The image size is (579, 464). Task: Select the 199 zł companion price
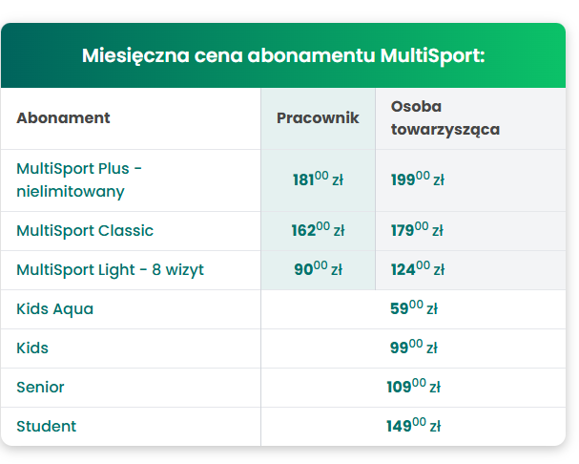tap(418, 179)
